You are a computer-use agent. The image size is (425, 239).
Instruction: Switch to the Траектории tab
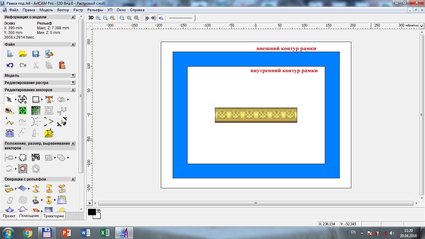pyautogui.click(x=54, y=216)
